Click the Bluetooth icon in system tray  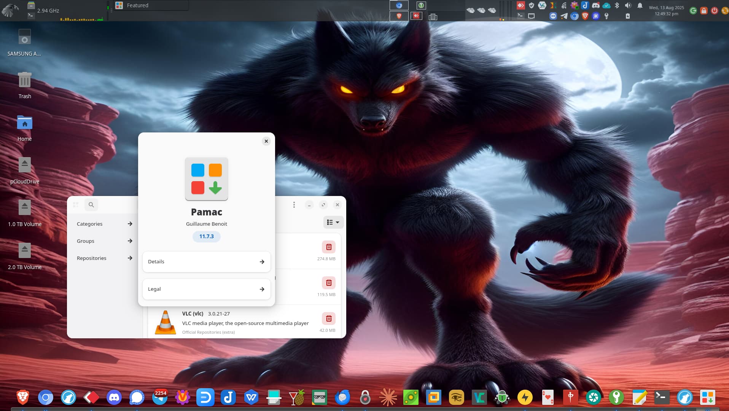click(617, 5)
